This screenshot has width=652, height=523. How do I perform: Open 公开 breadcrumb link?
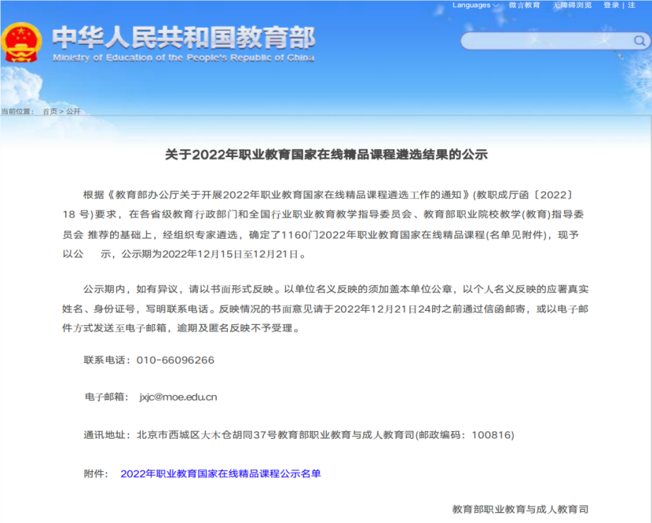coord(73,112)
